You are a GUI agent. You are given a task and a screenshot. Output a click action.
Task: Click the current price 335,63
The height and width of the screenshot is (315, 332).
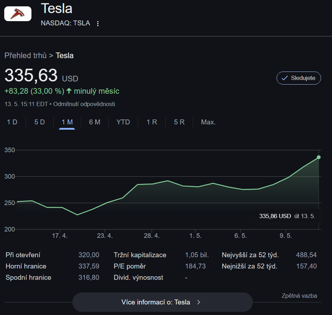coord(31,75)
